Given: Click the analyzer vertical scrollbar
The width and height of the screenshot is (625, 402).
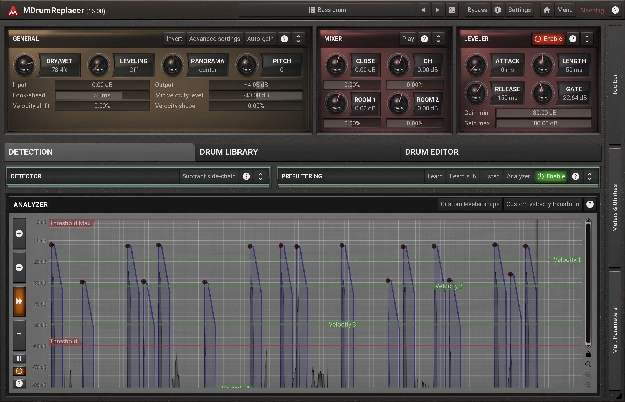Looking at the screenshot, I should [588, 283].
